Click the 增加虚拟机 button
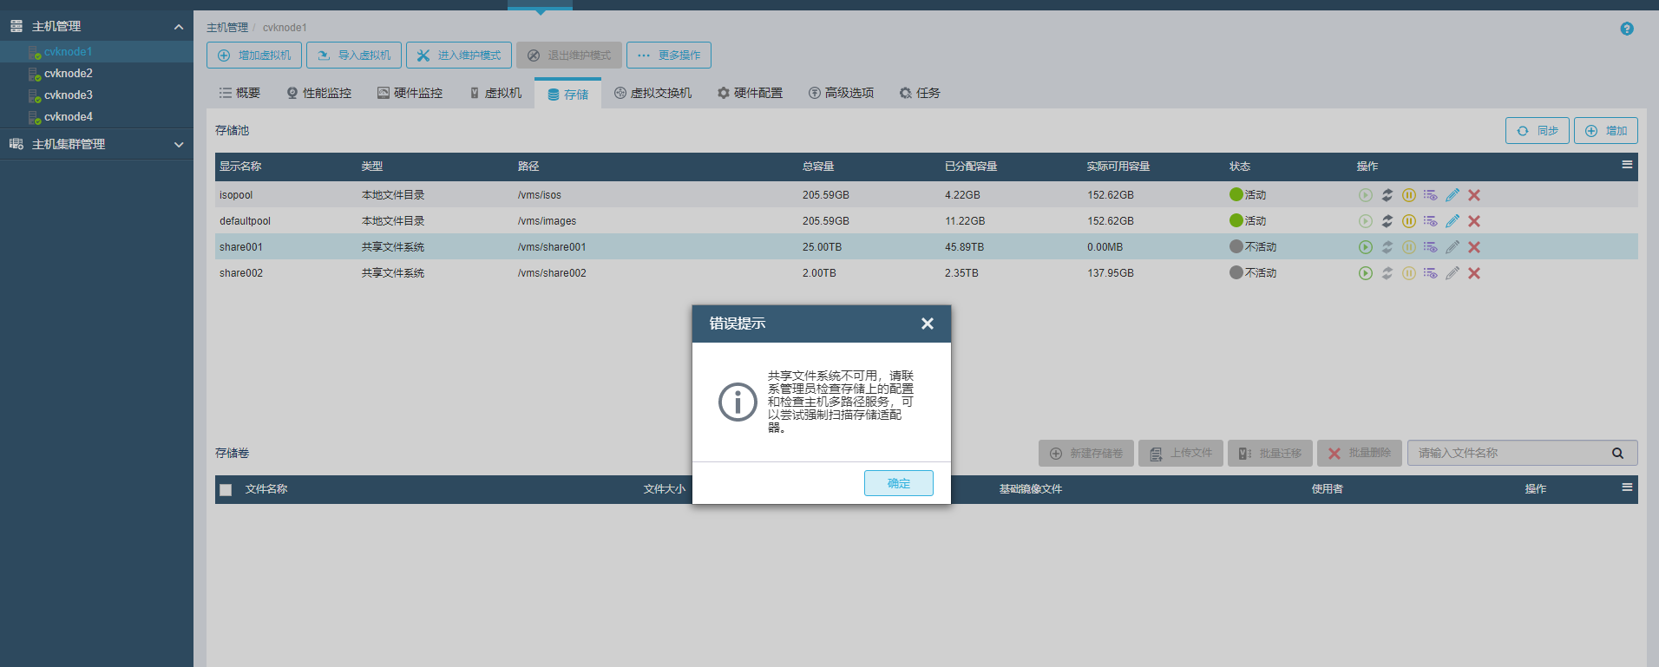 (x=254, y=56)
